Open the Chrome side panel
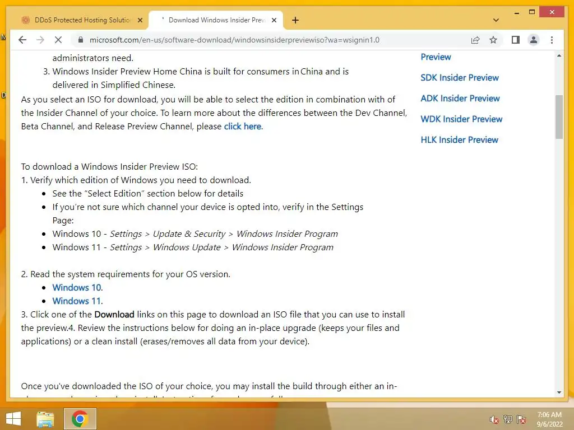 pyautogui.click(x=516, y=40)
